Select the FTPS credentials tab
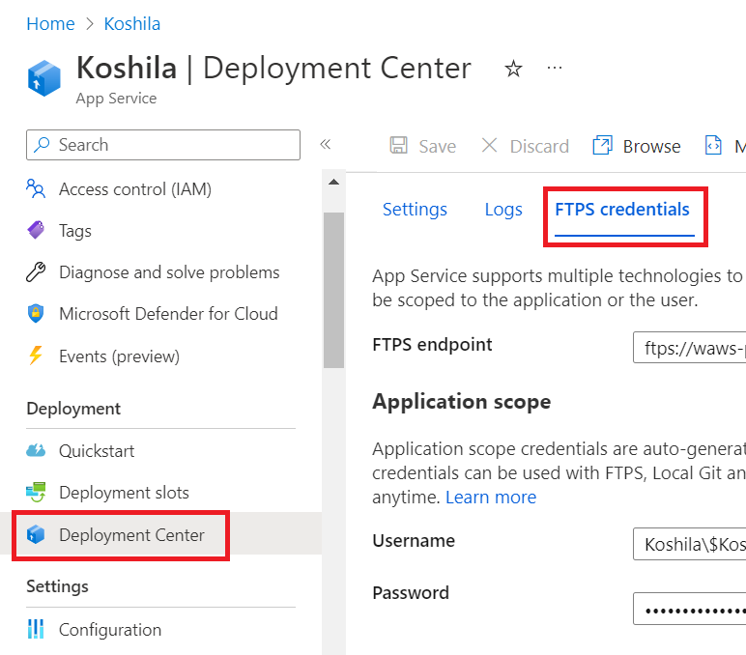The image size is (746, 655). pos(622,210)
